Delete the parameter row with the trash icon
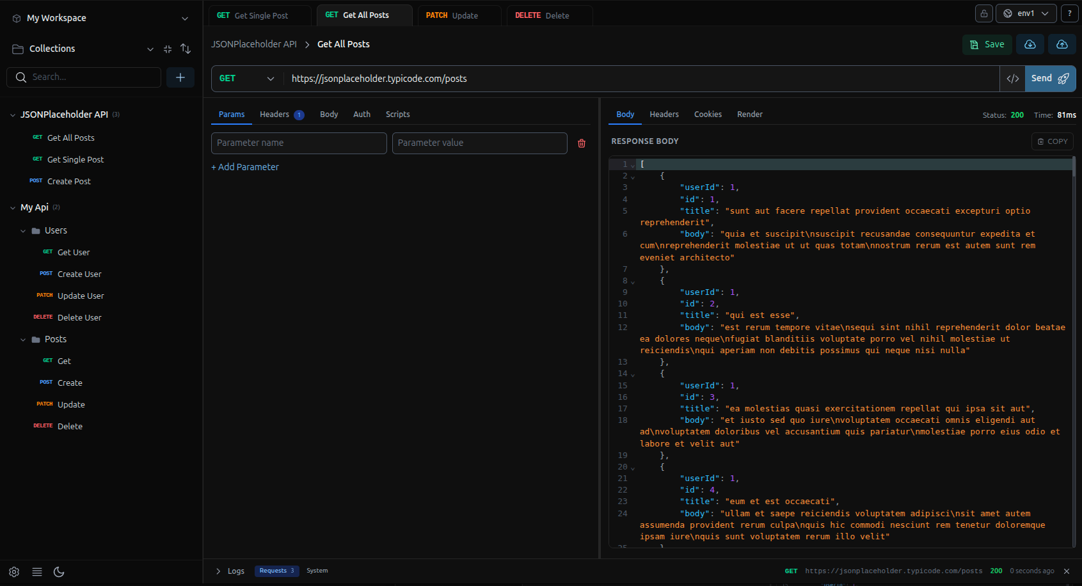Image resolution: width=1082 pixels, height=586 pixels. click(581, 143)
